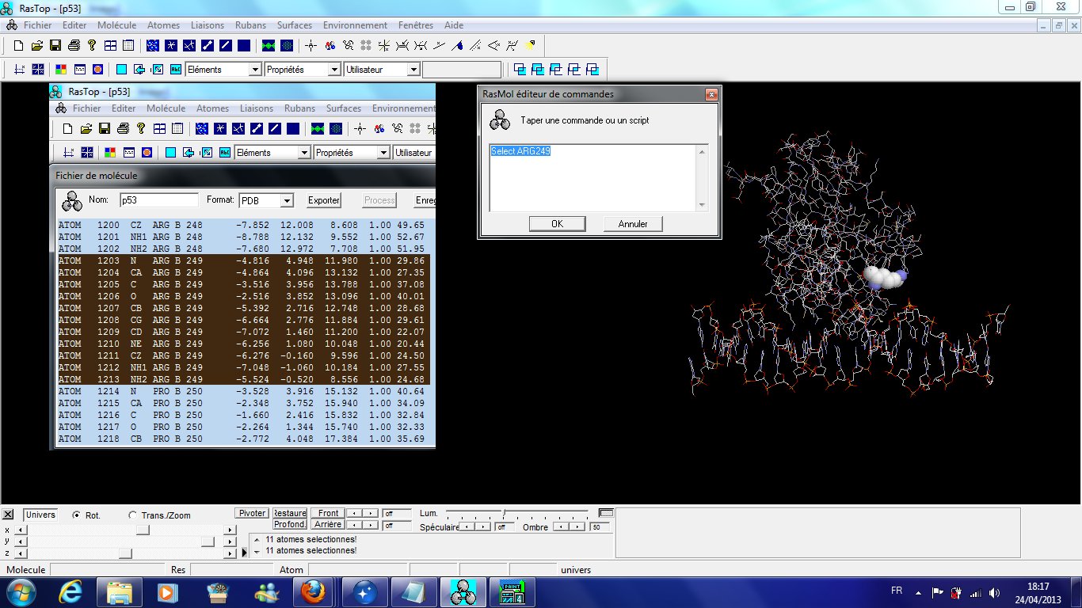Click the yellow flashlight icon in top toolbar
This screenshot has height=608, width=1082.
(530, 45)
